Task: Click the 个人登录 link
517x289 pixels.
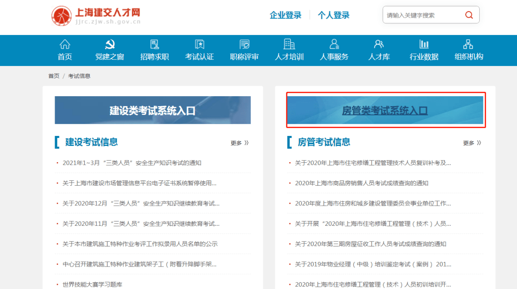Action: coord(334,15)
